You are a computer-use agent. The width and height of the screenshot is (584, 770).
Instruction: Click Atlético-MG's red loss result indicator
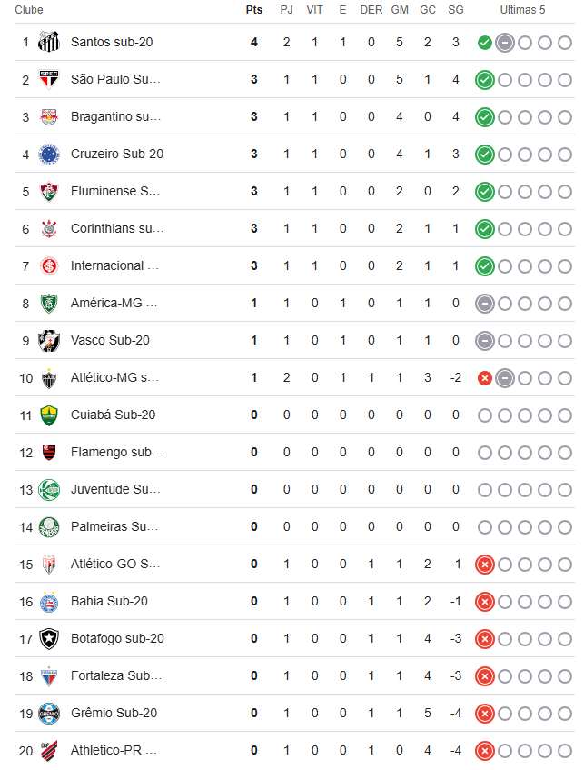484,378
